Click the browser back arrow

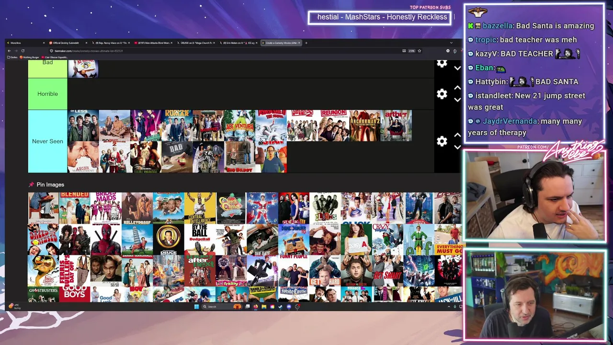tap(9, 51)
